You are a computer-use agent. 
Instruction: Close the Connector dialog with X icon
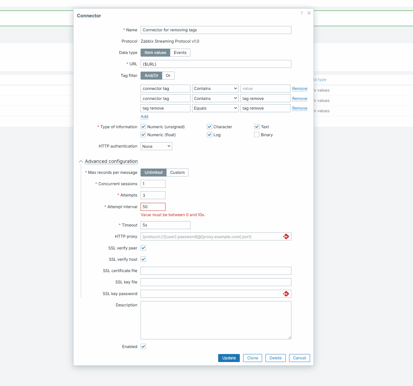pyautogui.click(x=309, y=13)
